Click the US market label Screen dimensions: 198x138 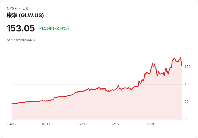point(25,9)
